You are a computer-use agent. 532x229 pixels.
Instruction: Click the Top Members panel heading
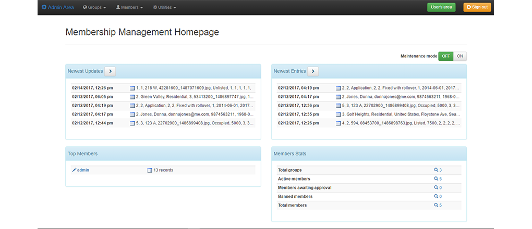[x=82, y=154]
